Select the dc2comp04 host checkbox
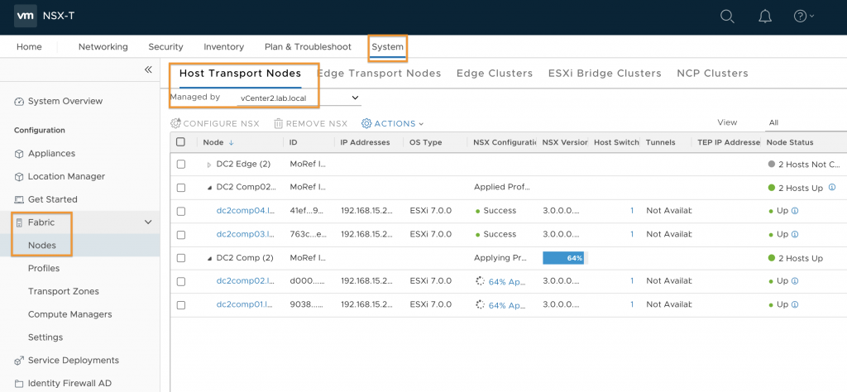This screenshot has width=847, height=392. coord(181,211)
